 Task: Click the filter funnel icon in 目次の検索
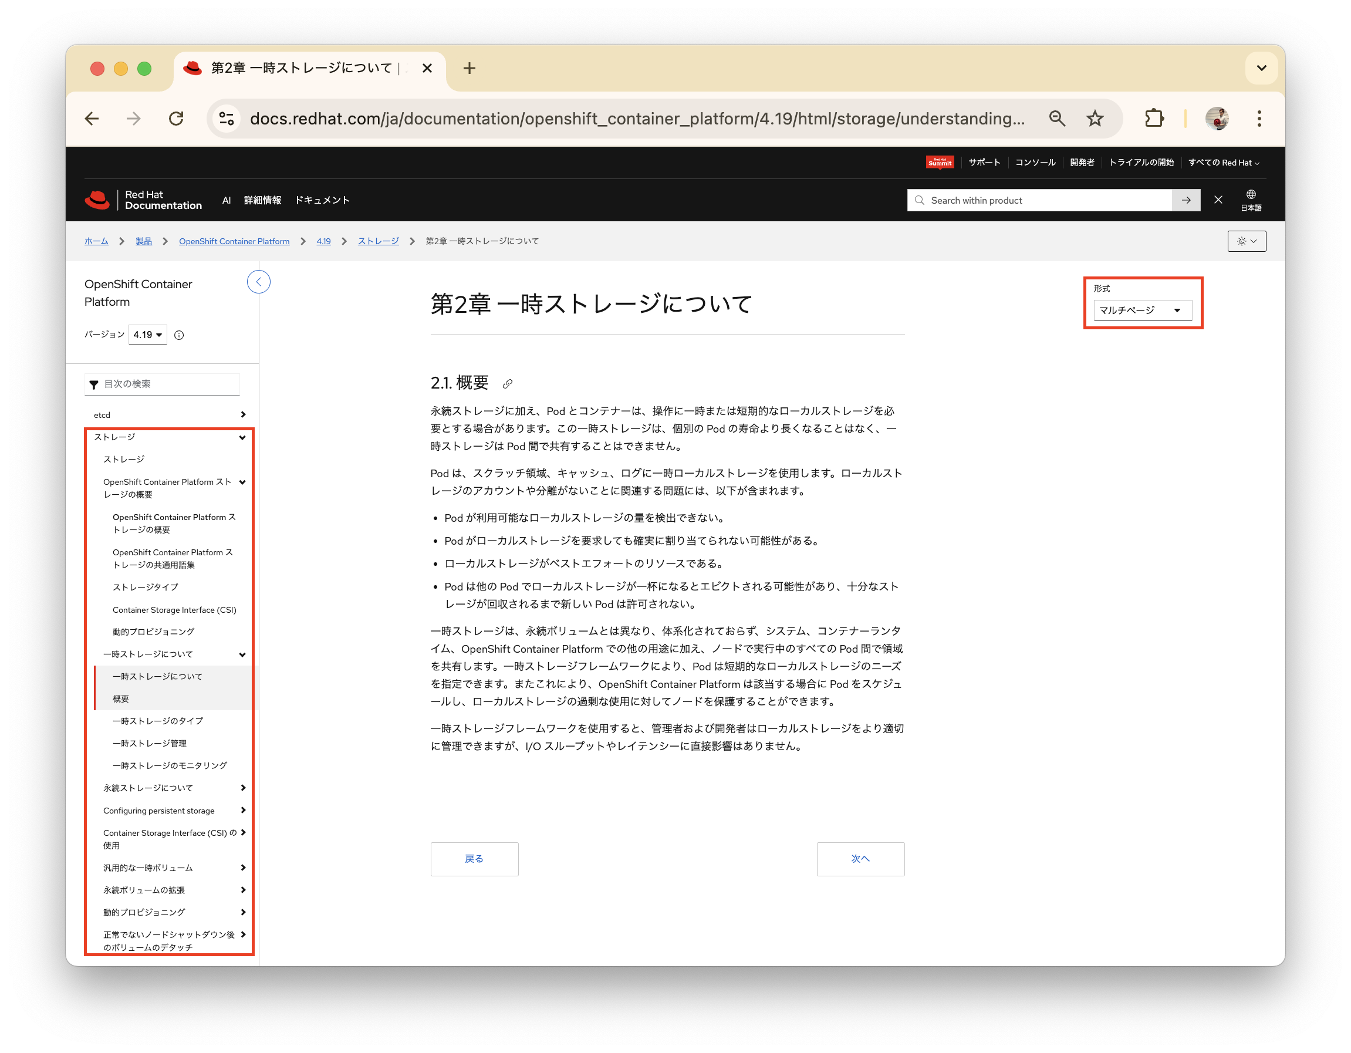[93, 384]
